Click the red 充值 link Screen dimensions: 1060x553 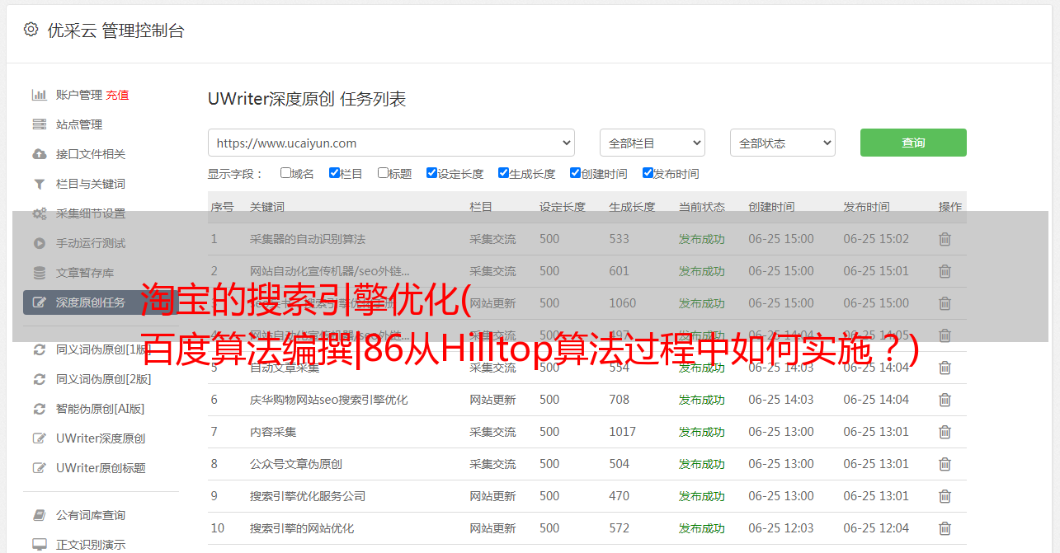tap(117, 95)
